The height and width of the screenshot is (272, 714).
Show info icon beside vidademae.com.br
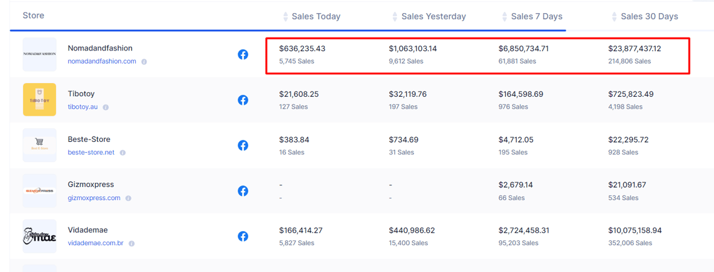click(131, 243)
